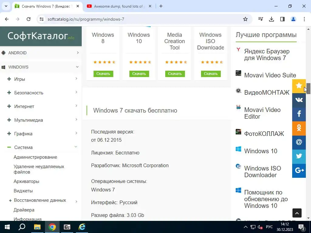Click the СофтКаталог logo
Viewport: 311px width, 233px height.
[41, 36]
